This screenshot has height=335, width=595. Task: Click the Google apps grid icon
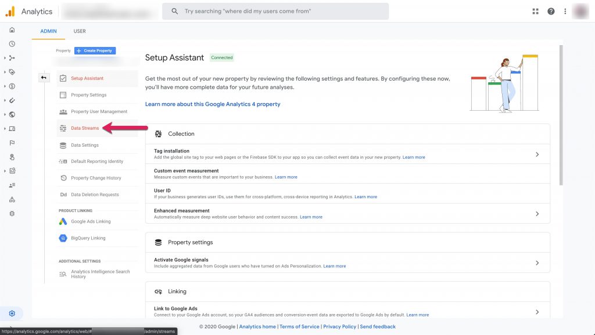point(535,12)
